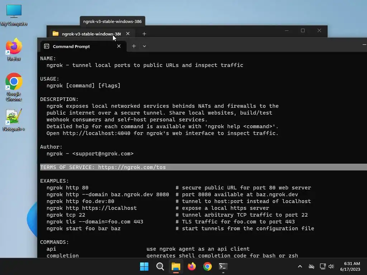Screen dimensions: 367x275
Task: Click the http://localhost:4040 URL text
Action: coord(96,133)
